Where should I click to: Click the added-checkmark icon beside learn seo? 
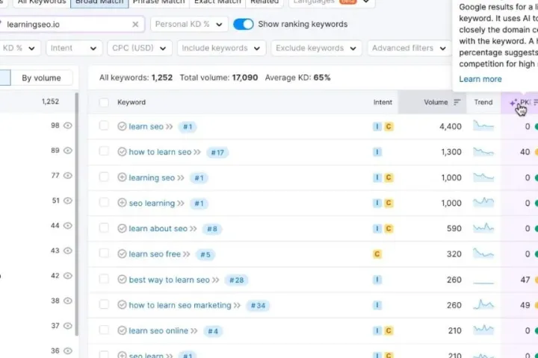point(122,126)
